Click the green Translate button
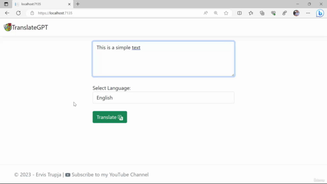 (110, 117)
